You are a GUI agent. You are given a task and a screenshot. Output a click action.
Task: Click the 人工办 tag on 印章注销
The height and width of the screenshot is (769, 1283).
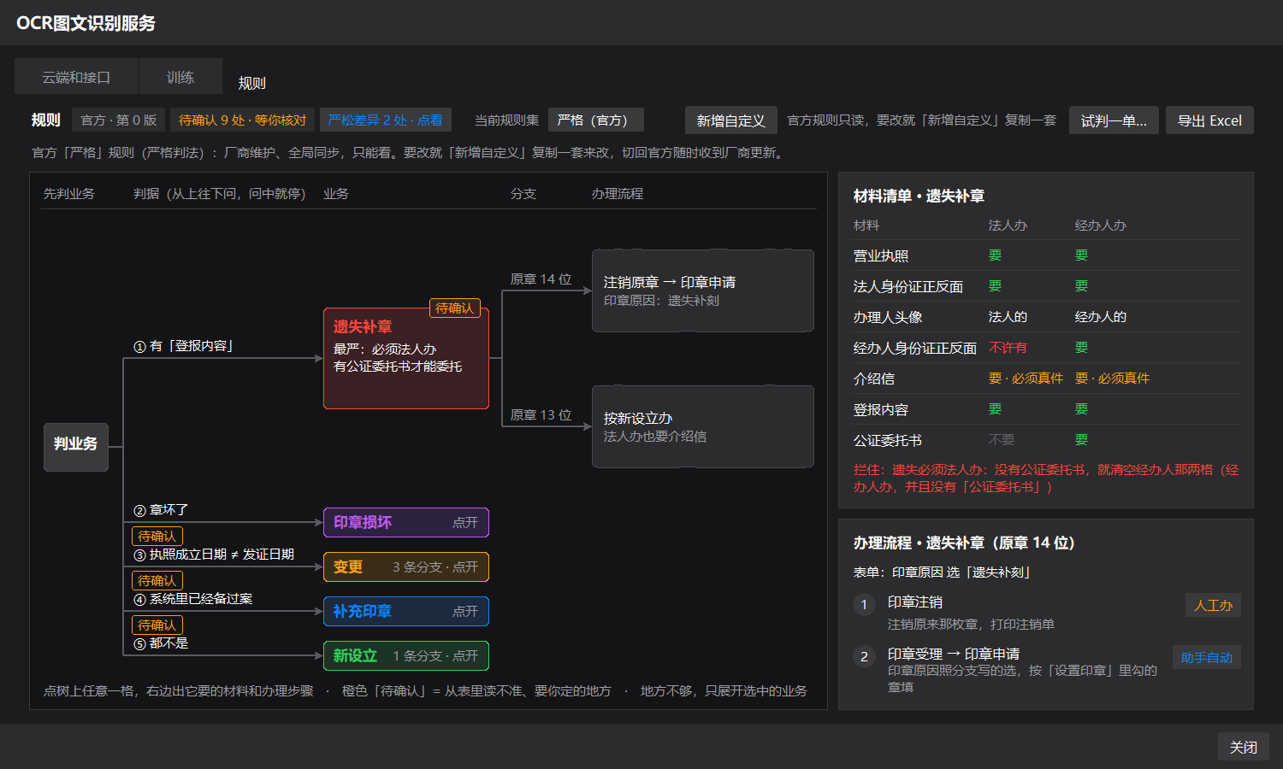[1213, 605]
